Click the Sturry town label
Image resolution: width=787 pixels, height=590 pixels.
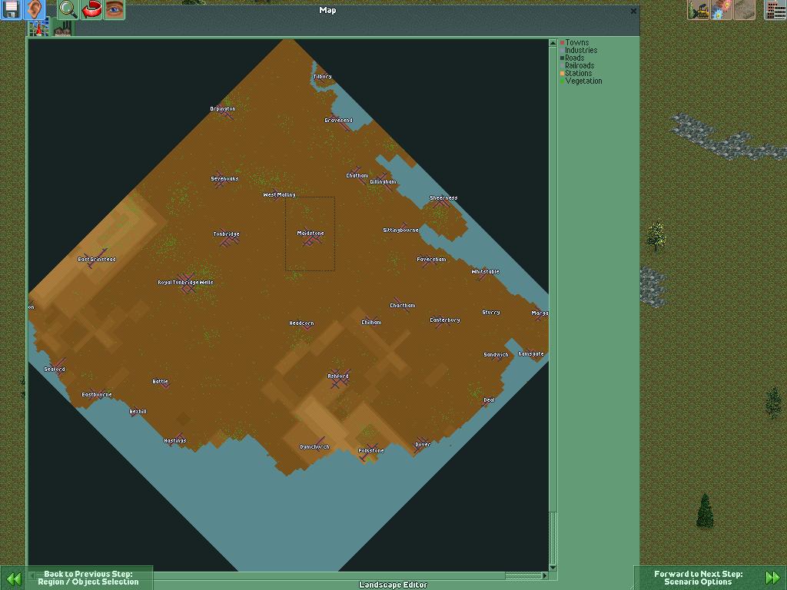point(491,312)
